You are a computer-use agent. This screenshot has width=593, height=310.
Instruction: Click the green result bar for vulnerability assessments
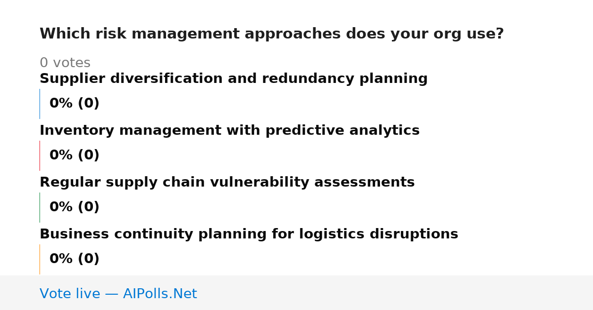[x=40, y=207]
